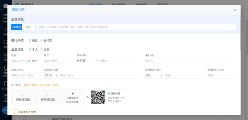This screenshot has height=120, width=248.
Task: Open the 身份证 ID type dropdown
Action: [x=87, y=61]
